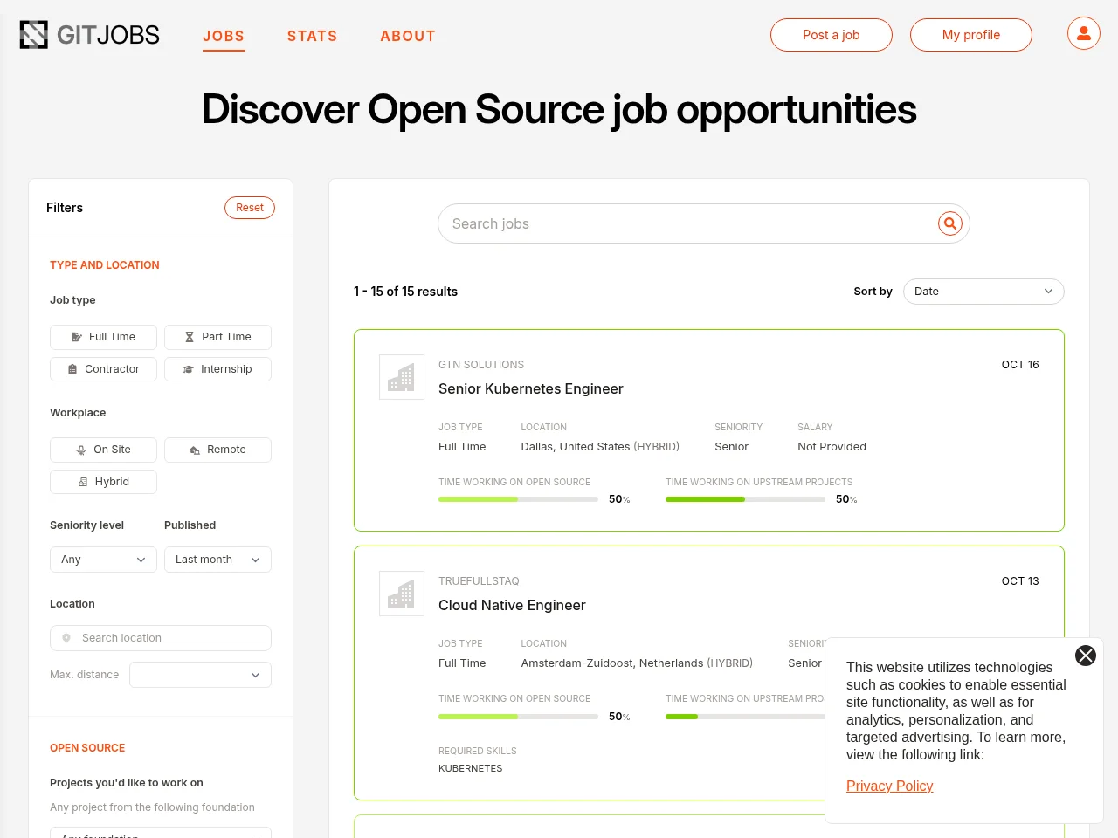Click the location pin icon
1118x838 pixels.
[66, 638]
